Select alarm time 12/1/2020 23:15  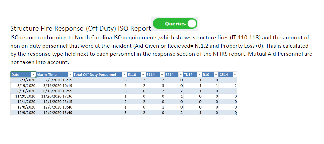[x=54, y=101]
